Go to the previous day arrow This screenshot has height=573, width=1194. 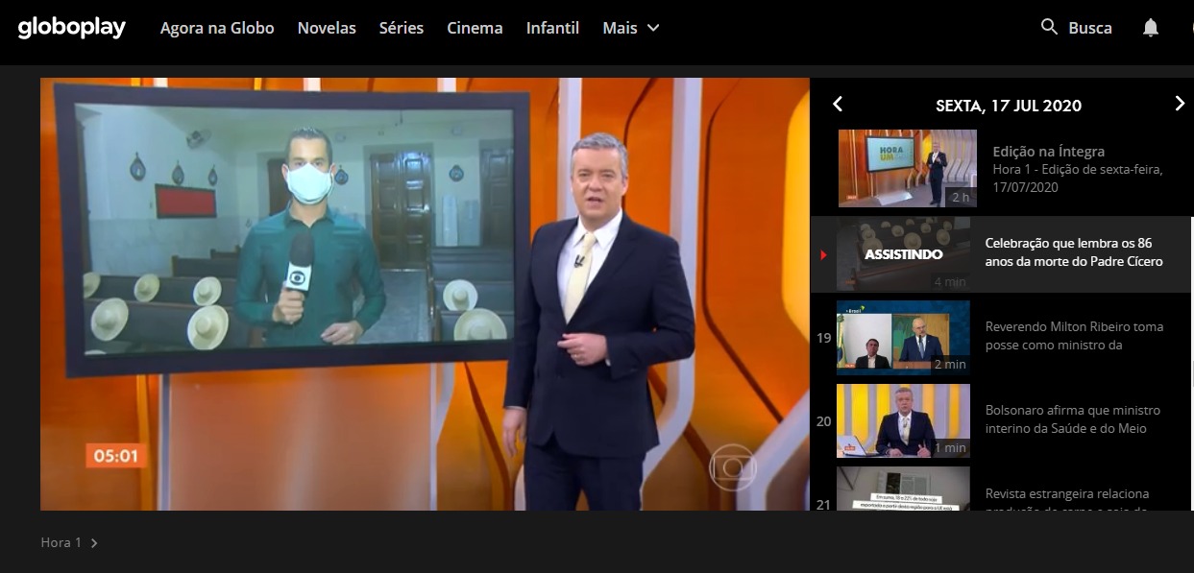(838, 104)
